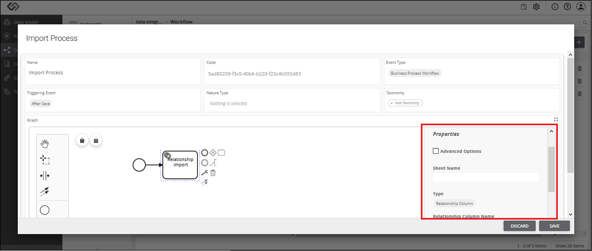Screen dimensions: 592x251
Task: Click the Add Taxonomy button
Action: (405, 103)
